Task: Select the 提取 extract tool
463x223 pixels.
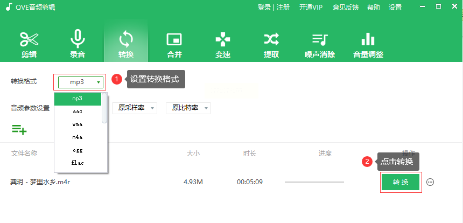Action: click(x=271, y=45)
